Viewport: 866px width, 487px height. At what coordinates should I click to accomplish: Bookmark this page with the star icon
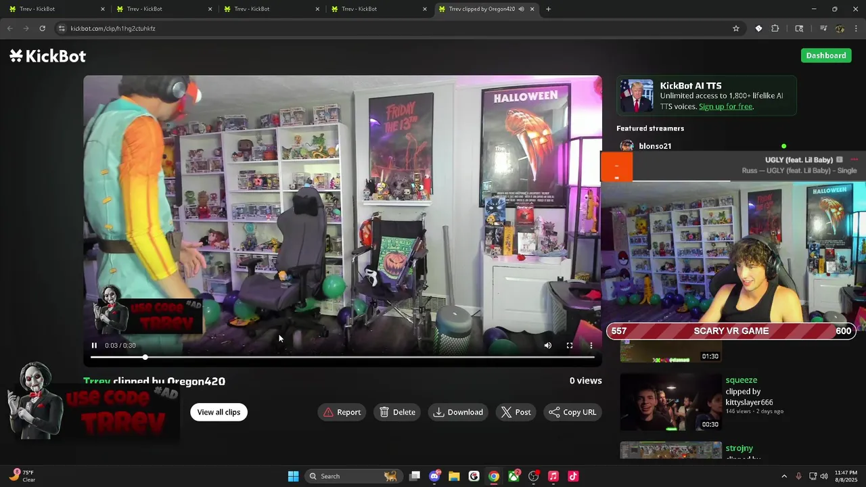pyautogui.click(x=736, y=28)
